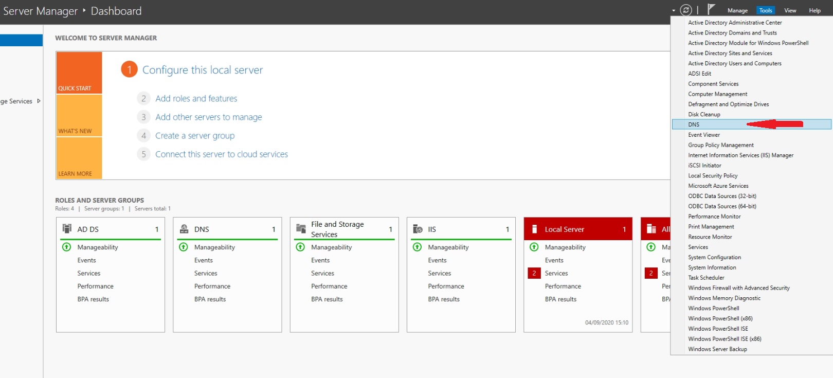This screenshot has height=378, width=833.
Task: Open the Help menu
Action: 815,10
